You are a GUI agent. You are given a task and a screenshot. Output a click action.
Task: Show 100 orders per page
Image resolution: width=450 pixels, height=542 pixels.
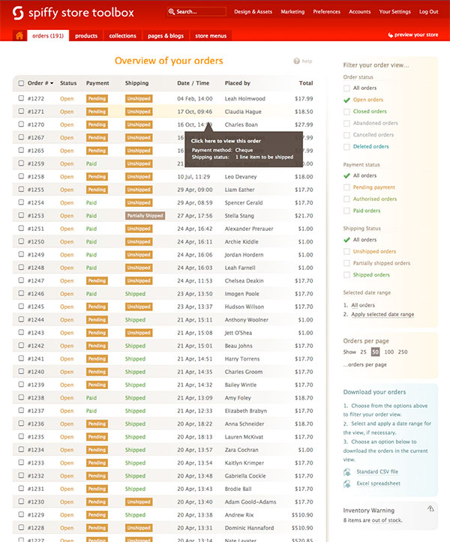click(388, 352)
